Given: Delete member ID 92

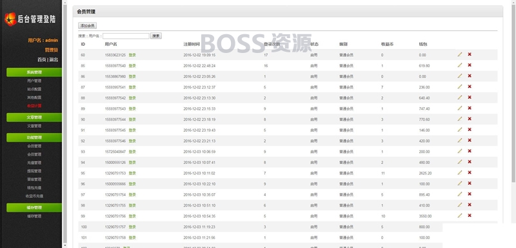Looking at the screenshot, I should coord(470,140).
